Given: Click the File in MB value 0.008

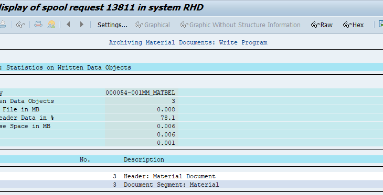Looking at the screenshot, I should [x=166, y=109].
